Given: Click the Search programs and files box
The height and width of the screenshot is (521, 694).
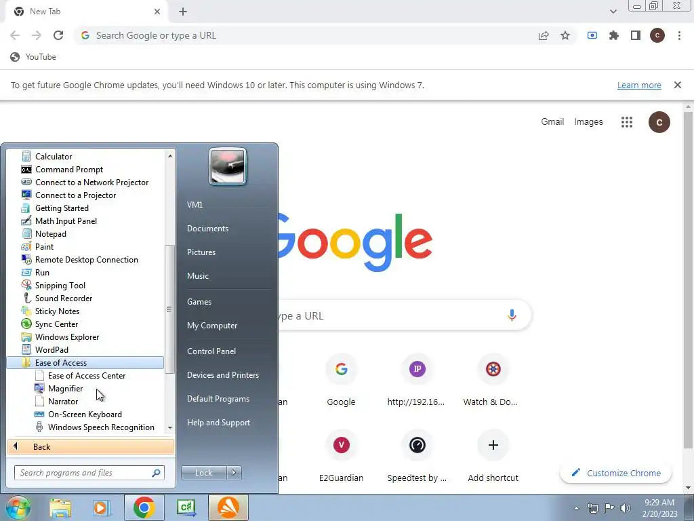Looking at the screenshot, I should (89, 473).
